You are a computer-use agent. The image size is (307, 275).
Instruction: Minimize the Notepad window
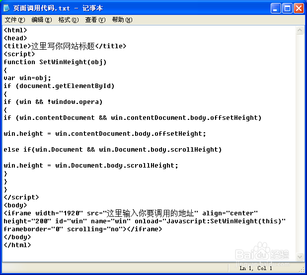(x=276, y=8)
